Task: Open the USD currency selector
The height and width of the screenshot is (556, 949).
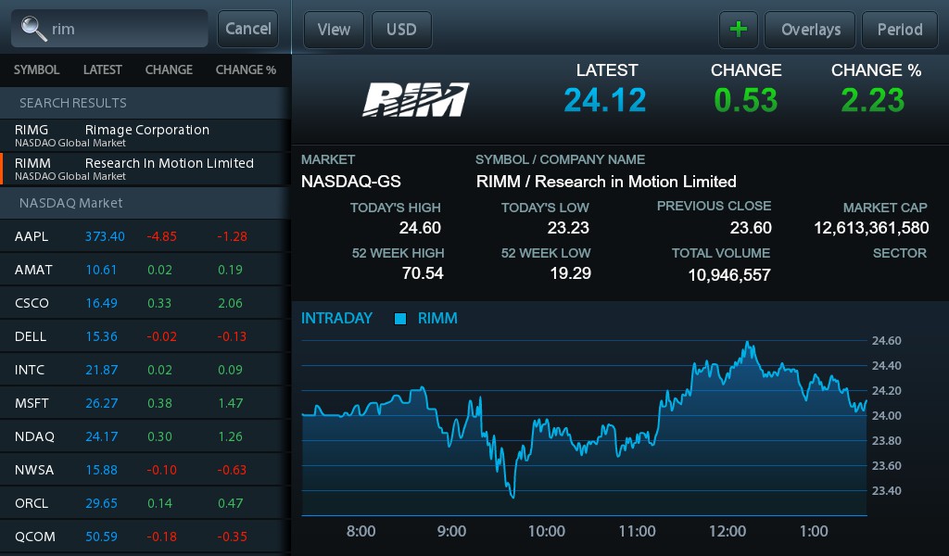Action: 401,29
